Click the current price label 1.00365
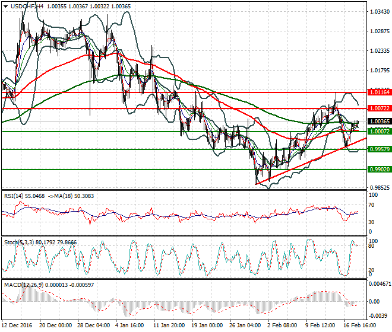392x332 pixels. pyautogui.click(x=380, y=122)
